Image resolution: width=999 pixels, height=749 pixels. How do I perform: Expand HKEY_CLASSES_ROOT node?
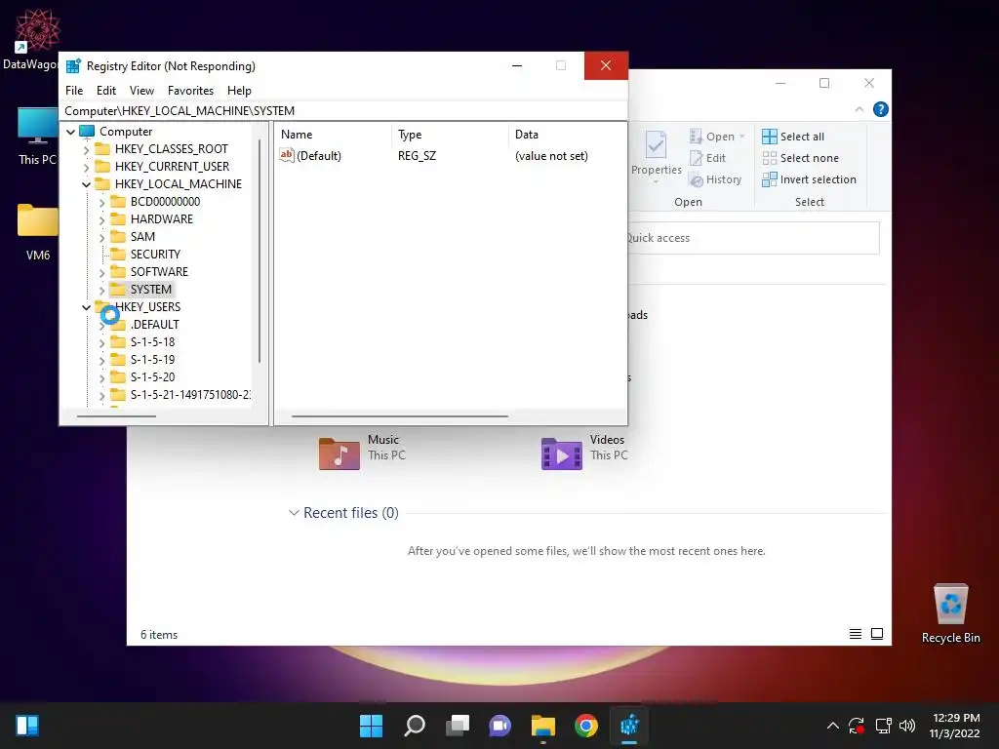(x=87, y=150)
